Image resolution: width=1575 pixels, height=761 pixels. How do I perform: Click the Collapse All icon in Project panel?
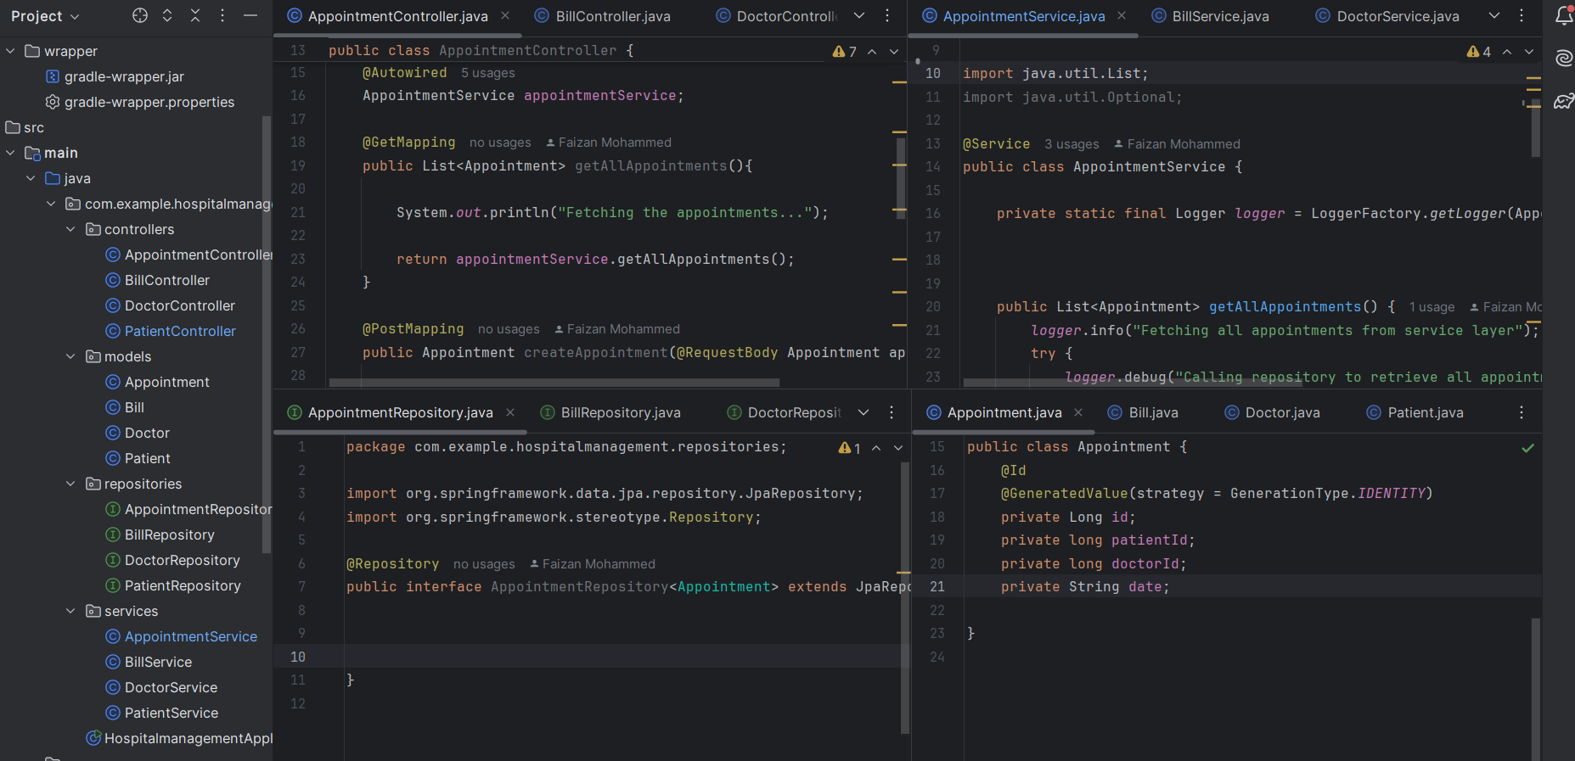coord(195,15)
